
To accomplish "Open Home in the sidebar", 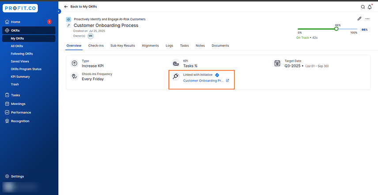I will point(29,22).
